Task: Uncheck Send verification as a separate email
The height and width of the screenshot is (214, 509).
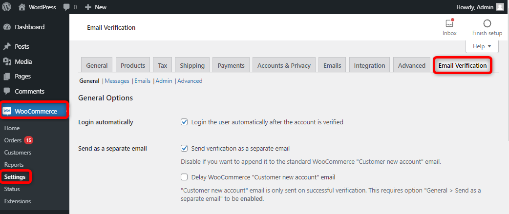Action: (x=184, y=148)
